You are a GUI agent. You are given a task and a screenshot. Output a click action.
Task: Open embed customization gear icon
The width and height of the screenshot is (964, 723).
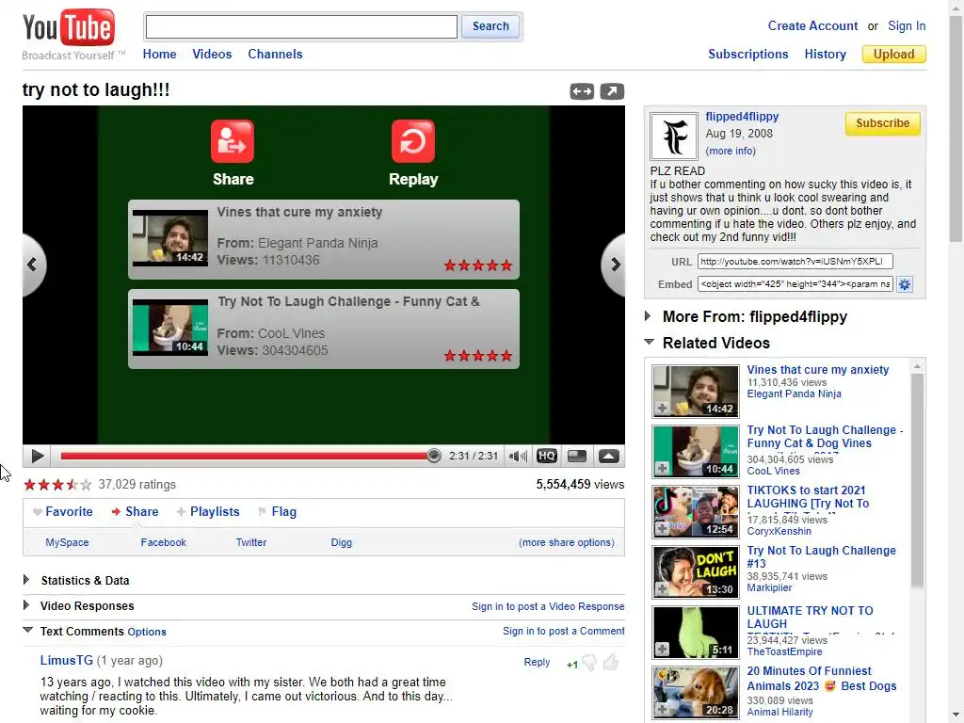pos(905,284)
